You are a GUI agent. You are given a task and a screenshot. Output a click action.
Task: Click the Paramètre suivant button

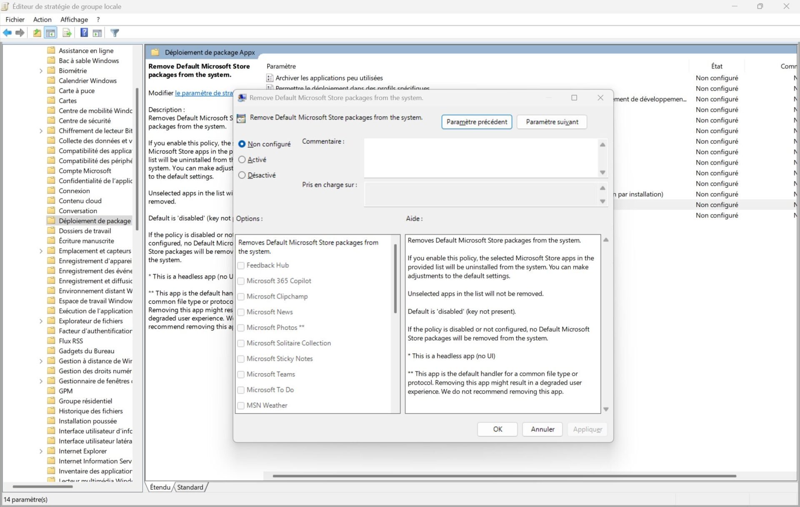(x=552, y=122)
